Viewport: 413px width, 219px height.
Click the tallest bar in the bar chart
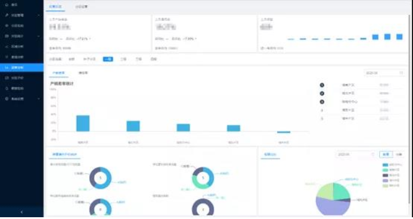tap(83, 123)
